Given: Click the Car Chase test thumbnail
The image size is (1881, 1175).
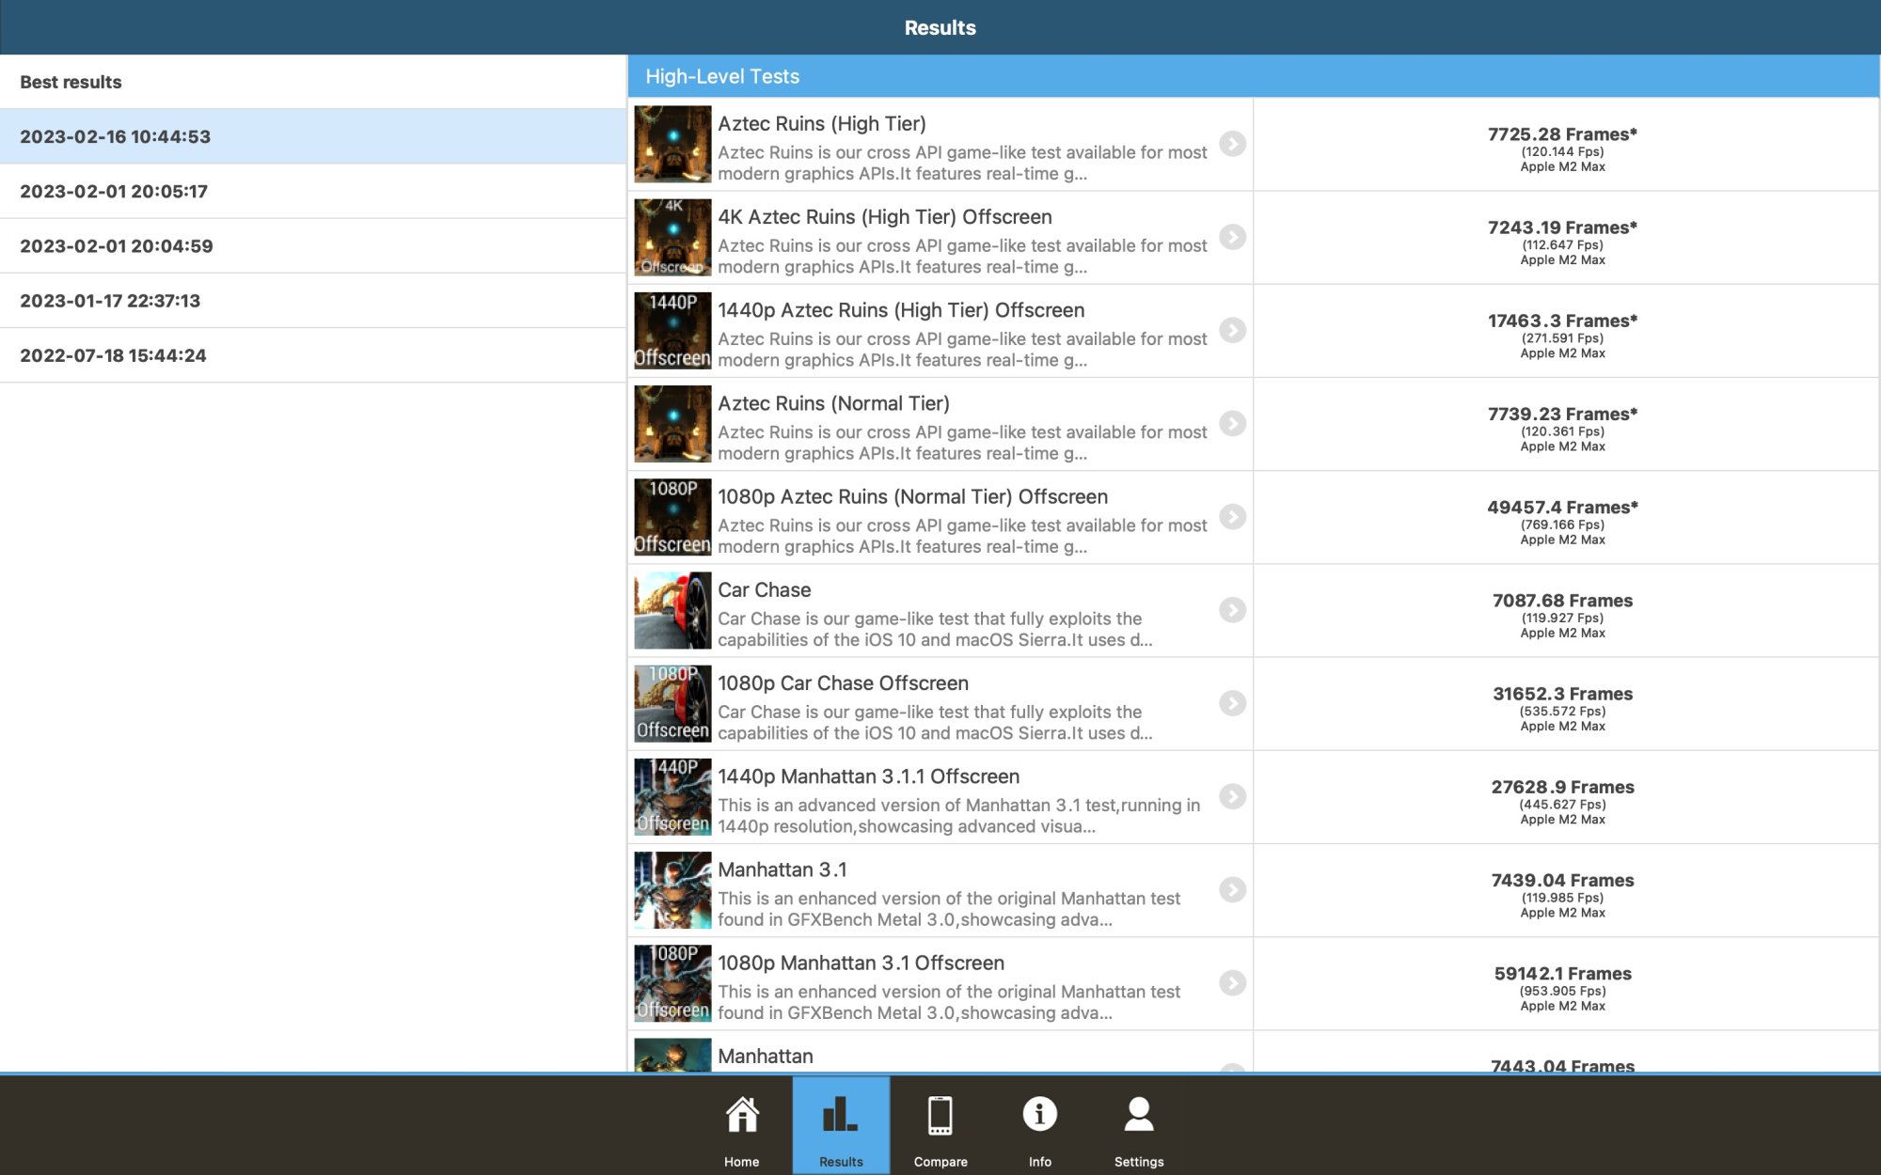Looking at the screenshot, I should pos(672,610).
